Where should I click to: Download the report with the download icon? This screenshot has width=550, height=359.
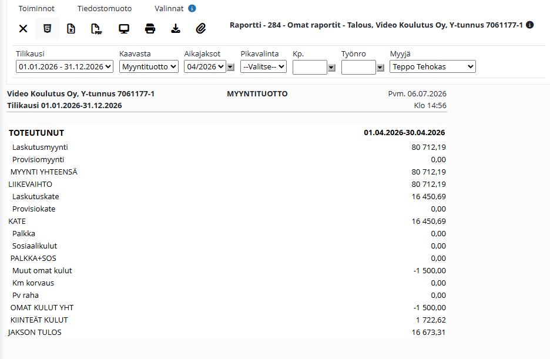175,28
